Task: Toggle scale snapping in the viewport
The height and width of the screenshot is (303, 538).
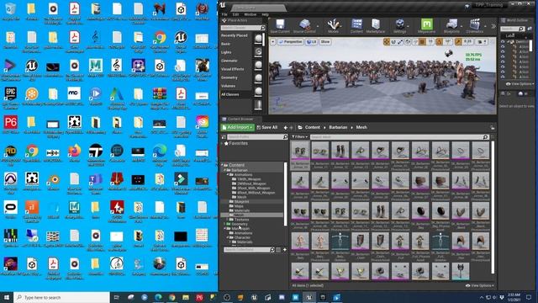Action: 458,41
